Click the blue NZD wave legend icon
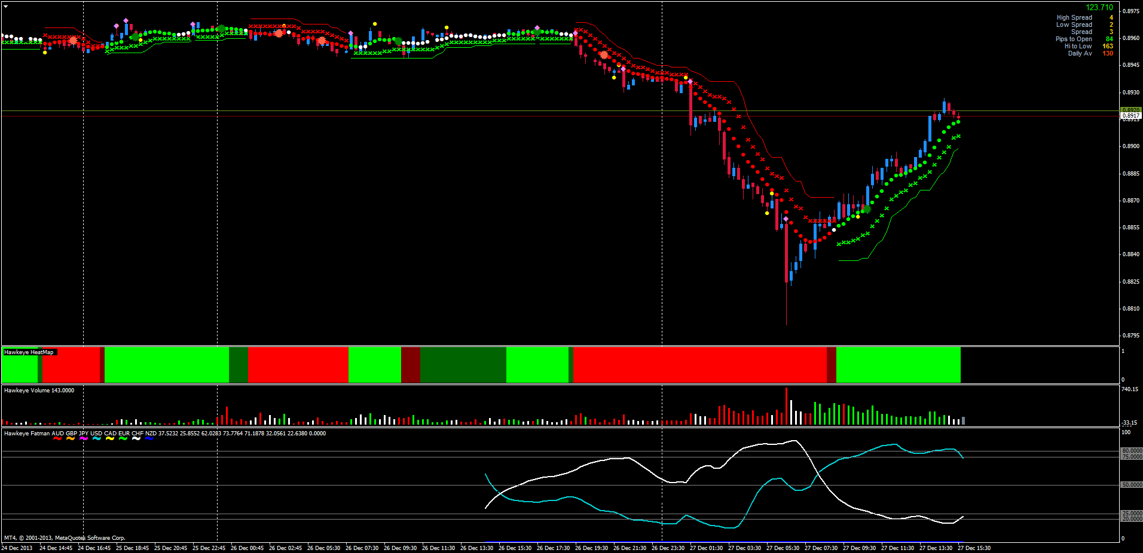 coord(149,439)
